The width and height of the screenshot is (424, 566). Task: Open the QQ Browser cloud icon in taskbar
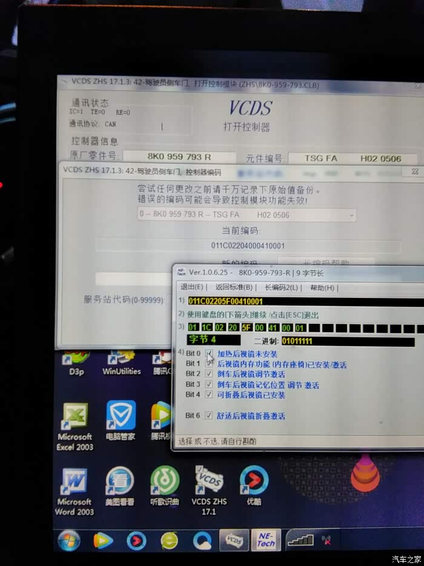(x=202, y=541)
